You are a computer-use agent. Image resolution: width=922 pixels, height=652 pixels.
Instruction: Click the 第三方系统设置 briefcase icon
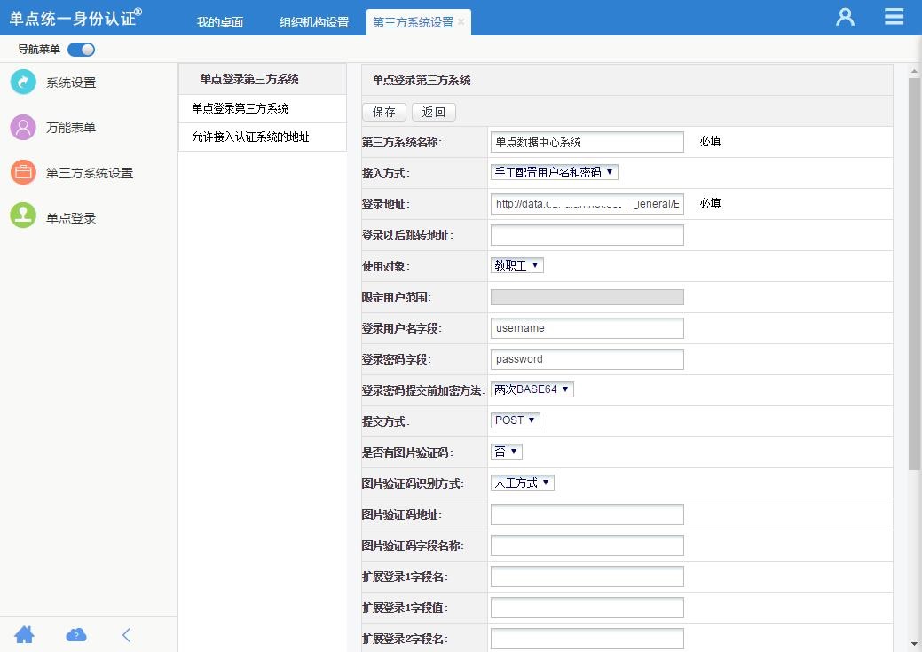point(24,172)
